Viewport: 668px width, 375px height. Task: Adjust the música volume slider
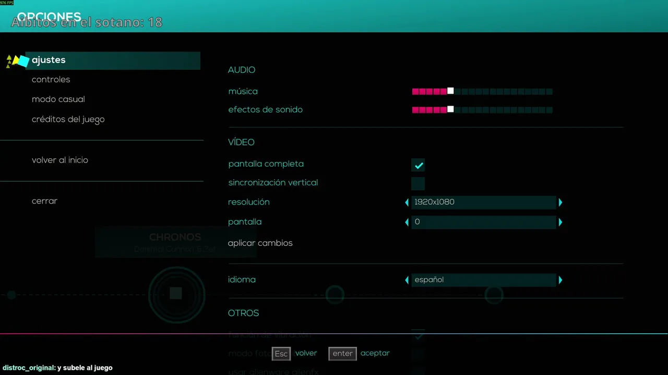482,91
